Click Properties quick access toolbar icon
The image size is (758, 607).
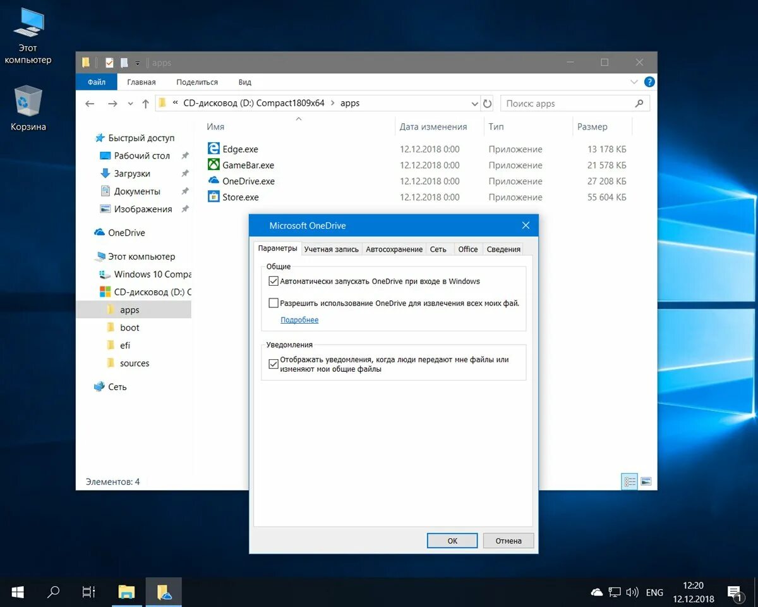[x=109, y=63]
